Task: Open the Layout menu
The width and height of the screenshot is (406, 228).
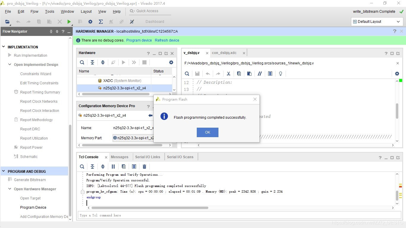Action: tap(86, 12)
